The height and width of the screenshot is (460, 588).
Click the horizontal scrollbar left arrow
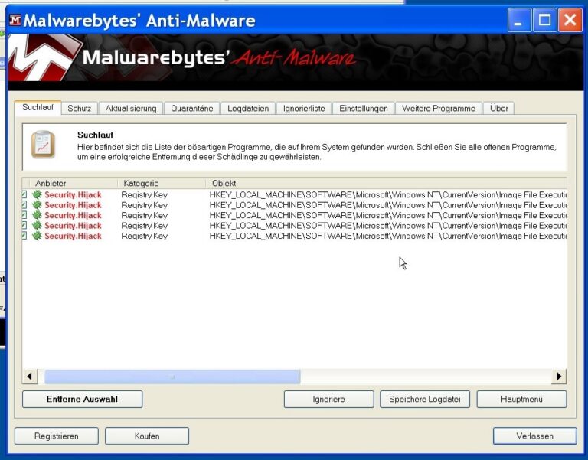pyautogui.click(x=30, y=377)
